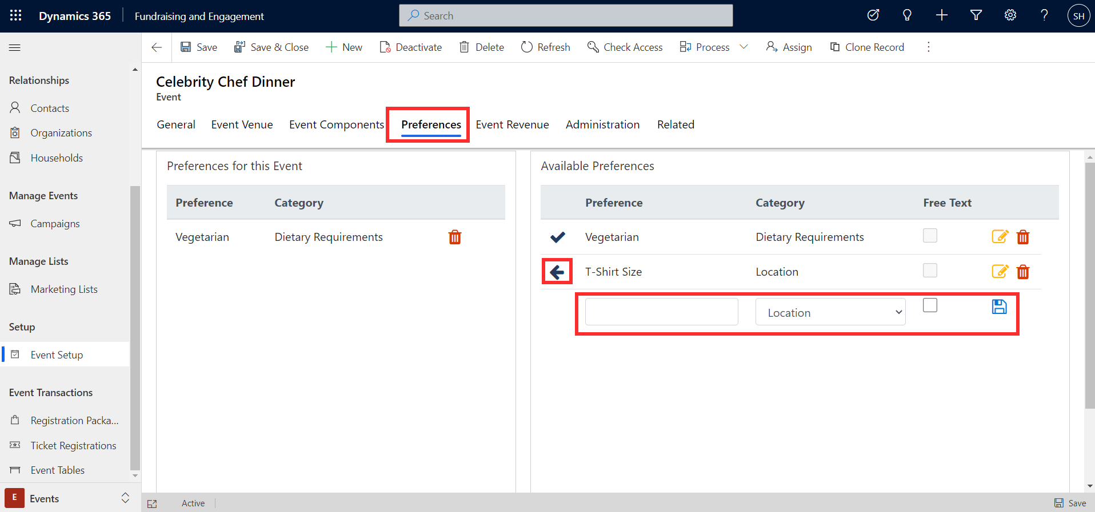Click the form's right vertical scrollbar
The image size is (1095, 512).
[x=1090, y=285]
